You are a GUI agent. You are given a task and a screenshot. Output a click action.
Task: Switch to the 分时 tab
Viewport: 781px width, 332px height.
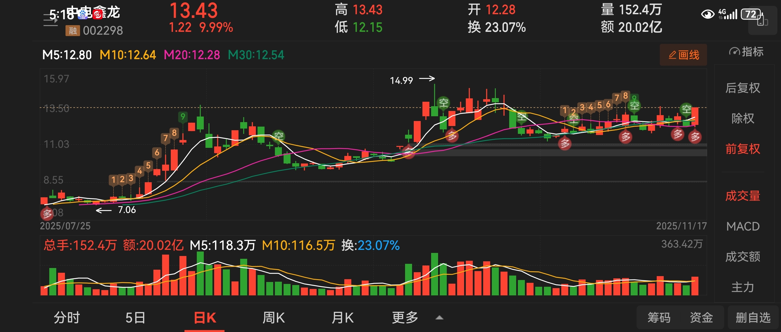pyautogui.click(x=67, y=318)
